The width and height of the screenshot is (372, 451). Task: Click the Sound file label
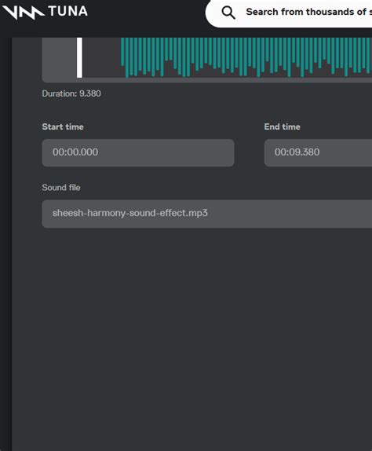pyautogui.click(x=61, y=188)
